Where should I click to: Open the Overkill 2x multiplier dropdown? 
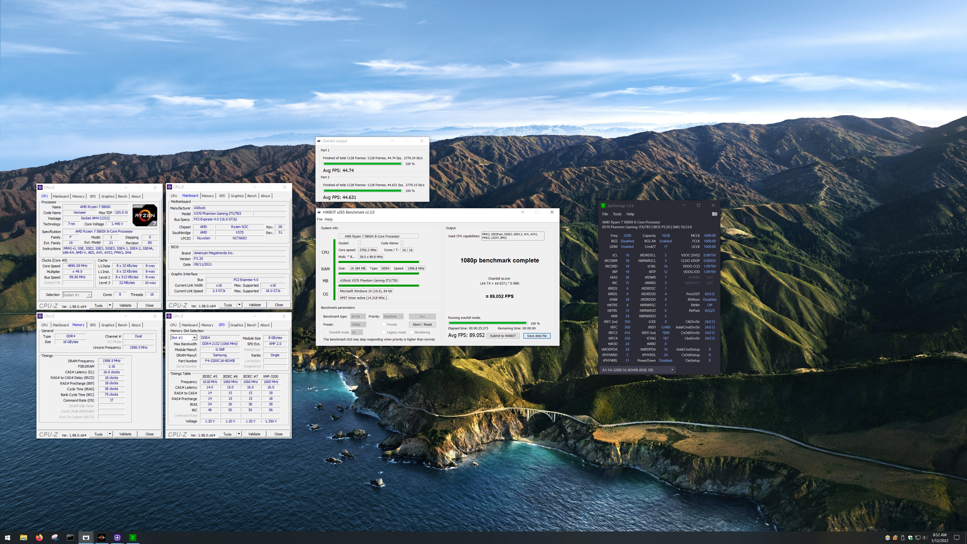[357, 332]
